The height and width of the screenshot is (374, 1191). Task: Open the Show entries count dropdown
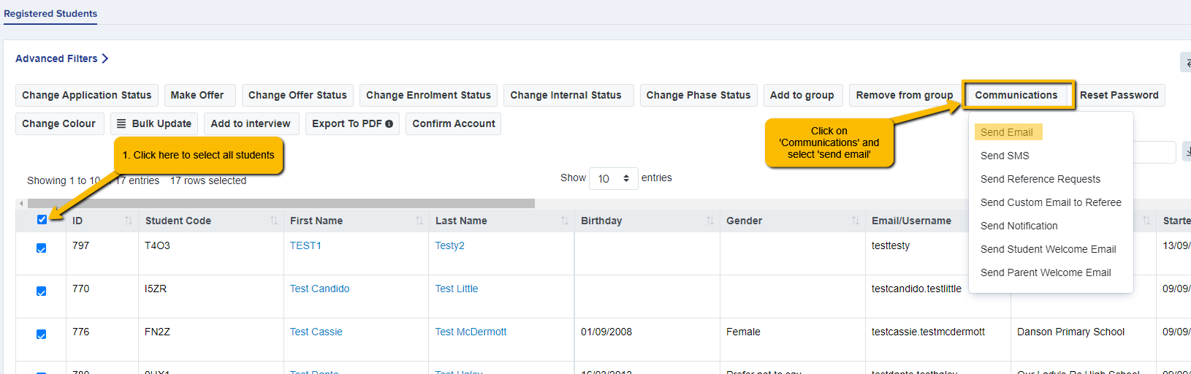tap(614, 178)
